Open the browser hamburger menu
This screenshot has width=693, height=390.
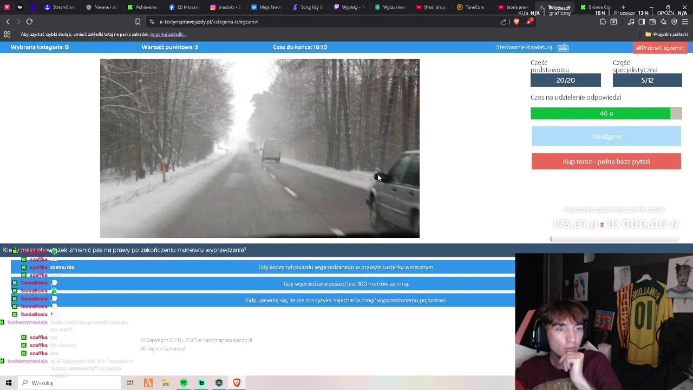(x=685, y=22)
